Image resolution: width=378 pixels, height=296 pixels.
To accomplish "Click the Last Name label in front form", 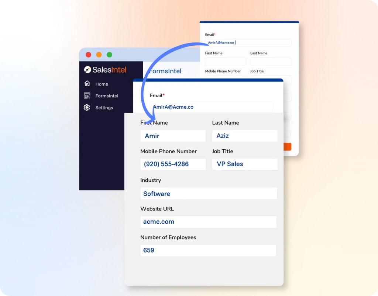I will point(226,123).
